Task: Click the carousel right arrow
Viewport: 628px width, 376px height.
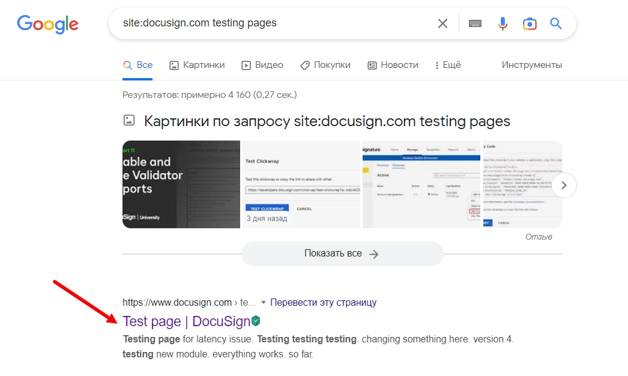Action: pos(563,185)
